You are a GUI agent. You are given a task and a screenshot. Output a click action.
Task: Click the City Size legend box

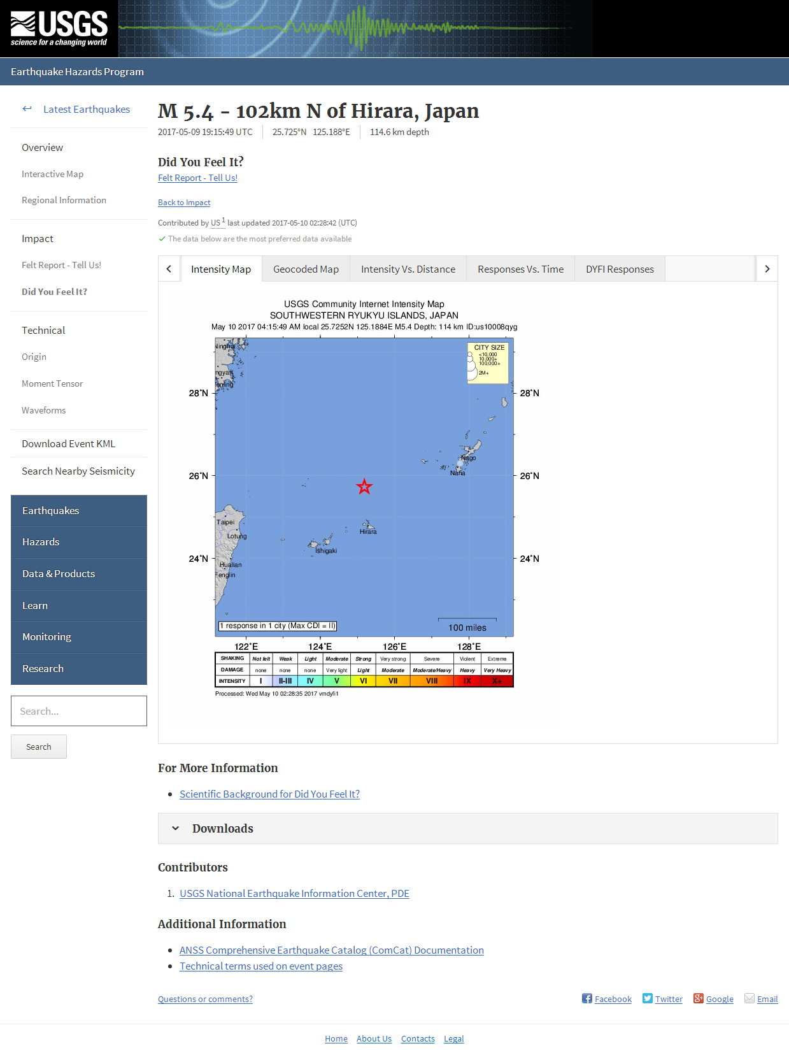tap(488, 363)
